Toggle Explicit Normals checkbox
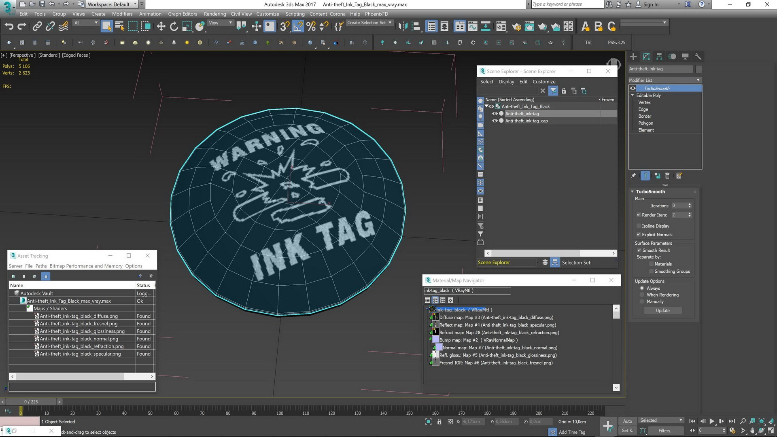Screen dimensions: 777x437 click(638, 235)
